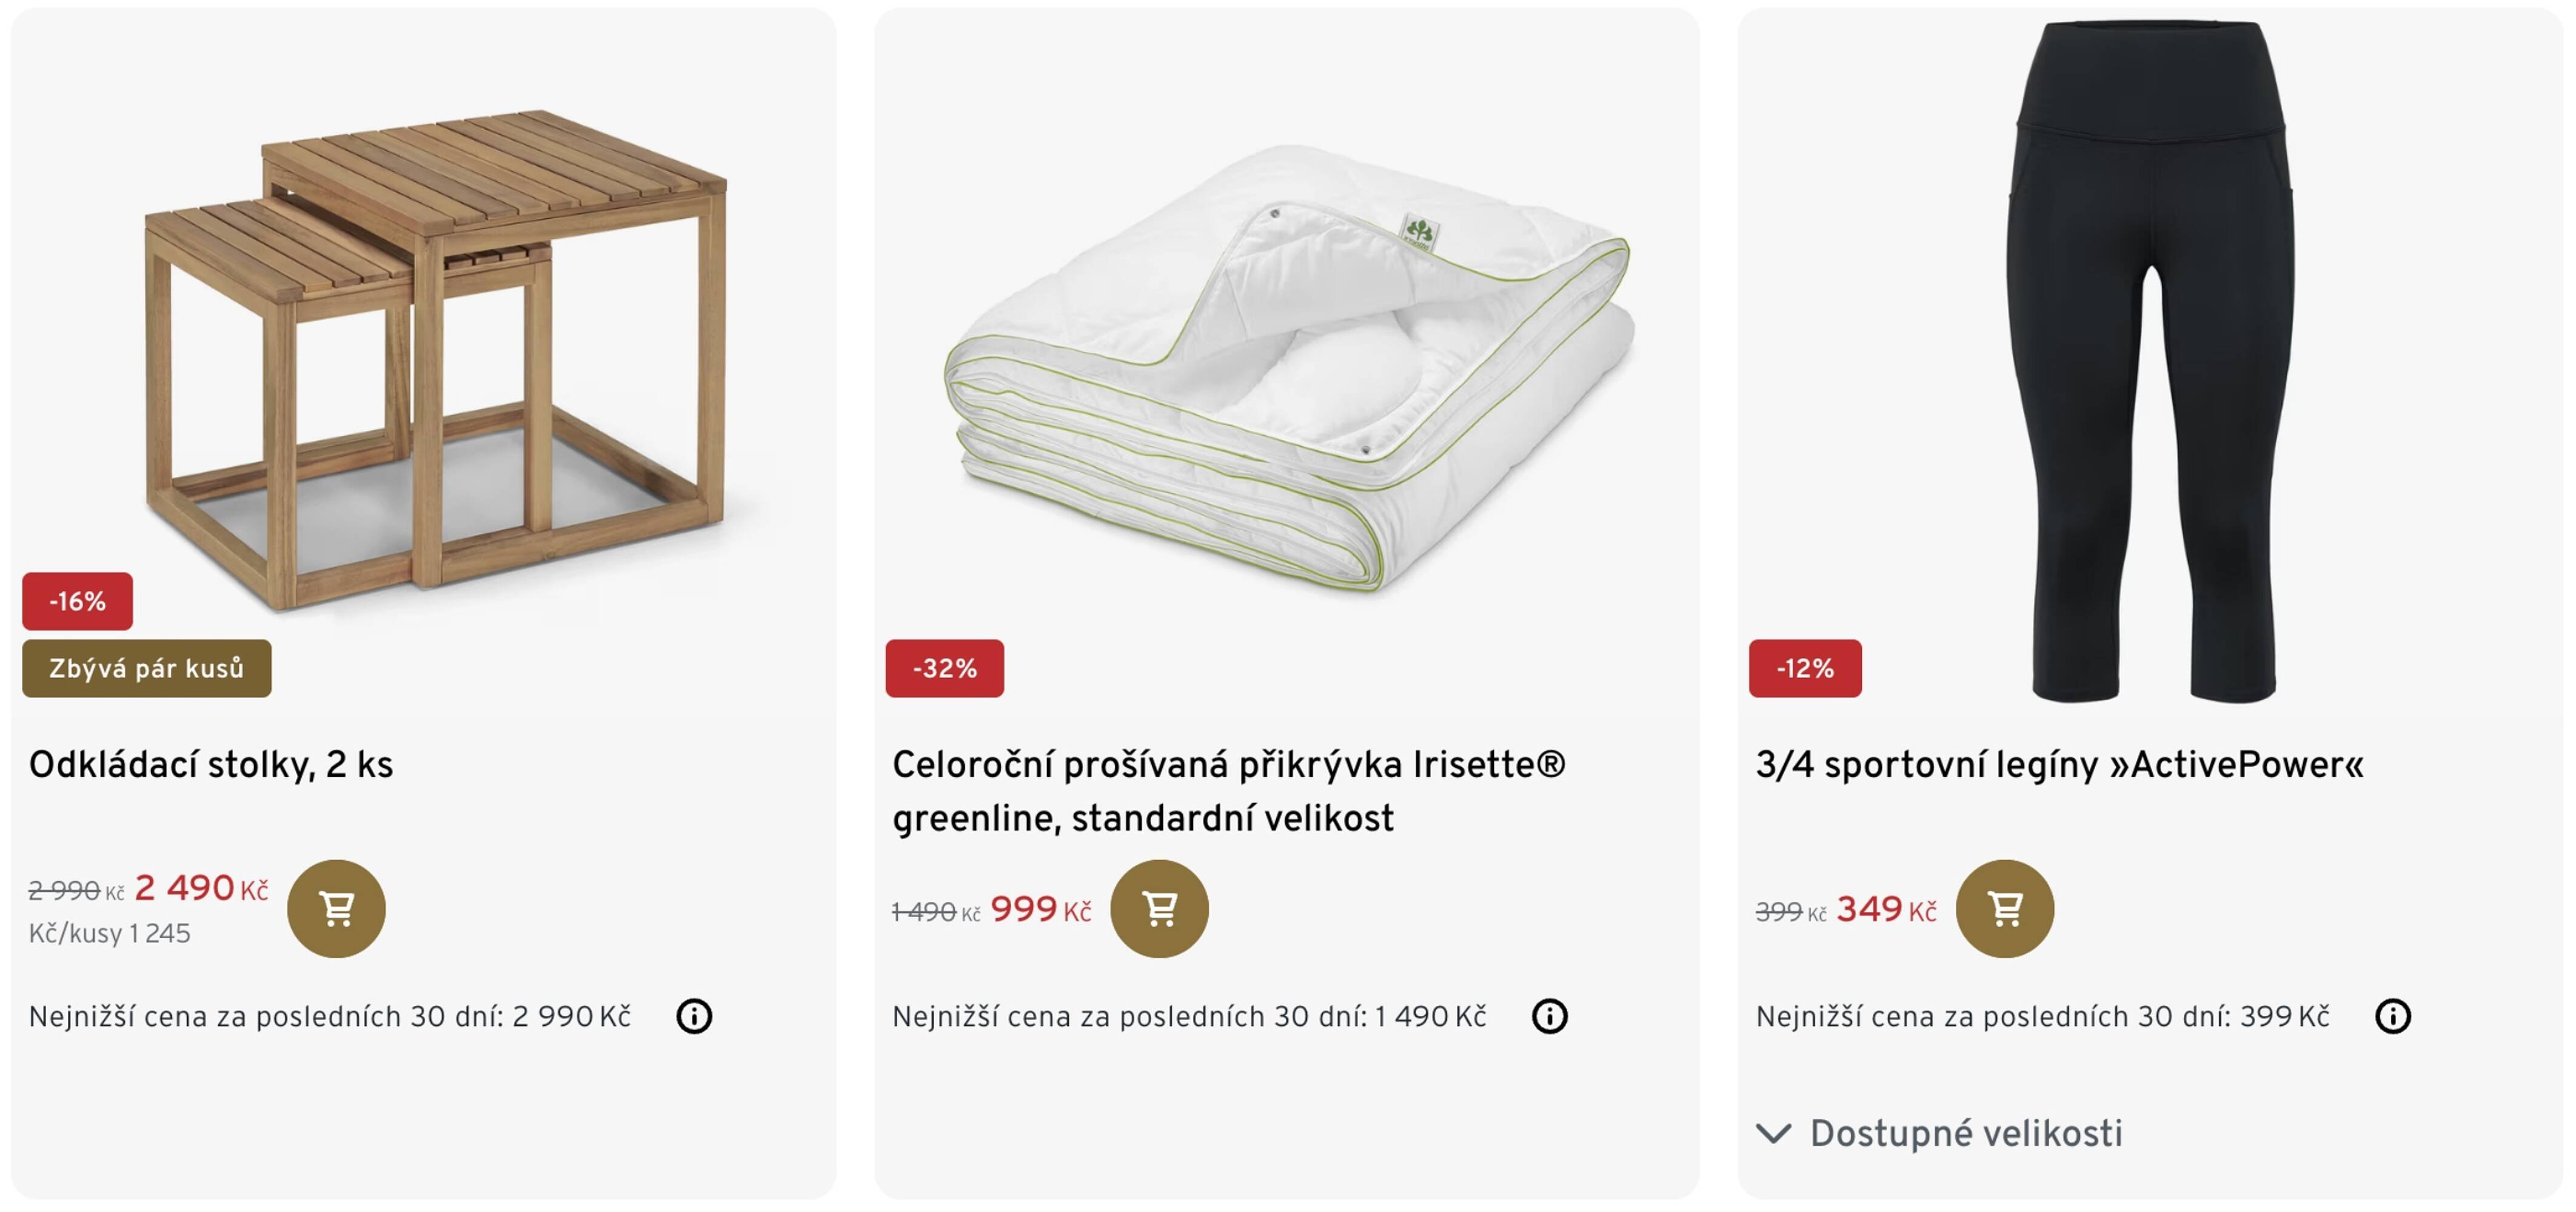Add Irisette přikrývka to cart

click(1159, 908)
